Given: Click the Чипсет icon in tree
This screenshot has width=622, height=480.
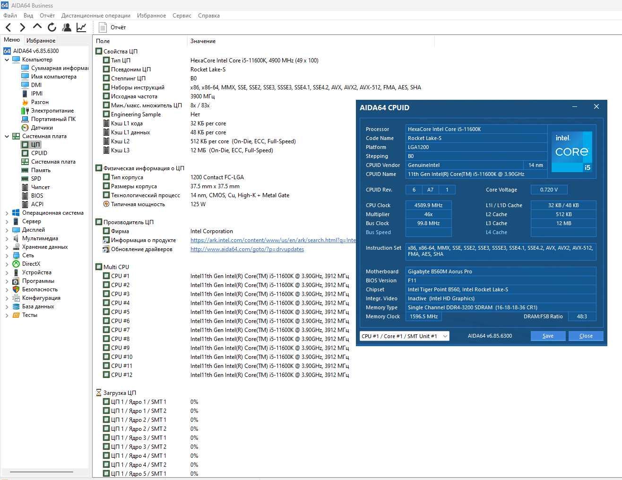Looking at the screenshot, I should click(25, 187).
